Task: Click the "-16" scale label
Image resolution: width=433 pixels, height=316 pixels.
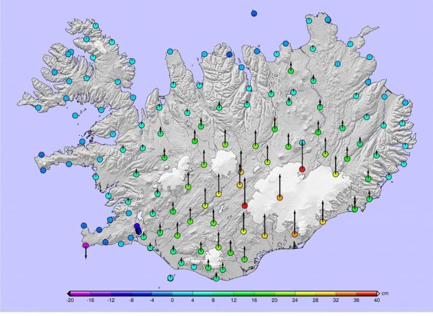Action: point(90,300)
